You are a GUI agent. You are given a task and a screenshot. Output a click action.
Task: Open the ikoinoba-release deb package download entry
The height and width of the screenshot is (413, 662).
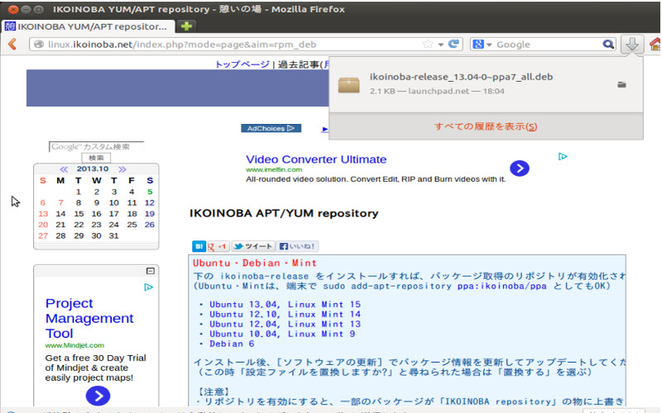[486, 84]
